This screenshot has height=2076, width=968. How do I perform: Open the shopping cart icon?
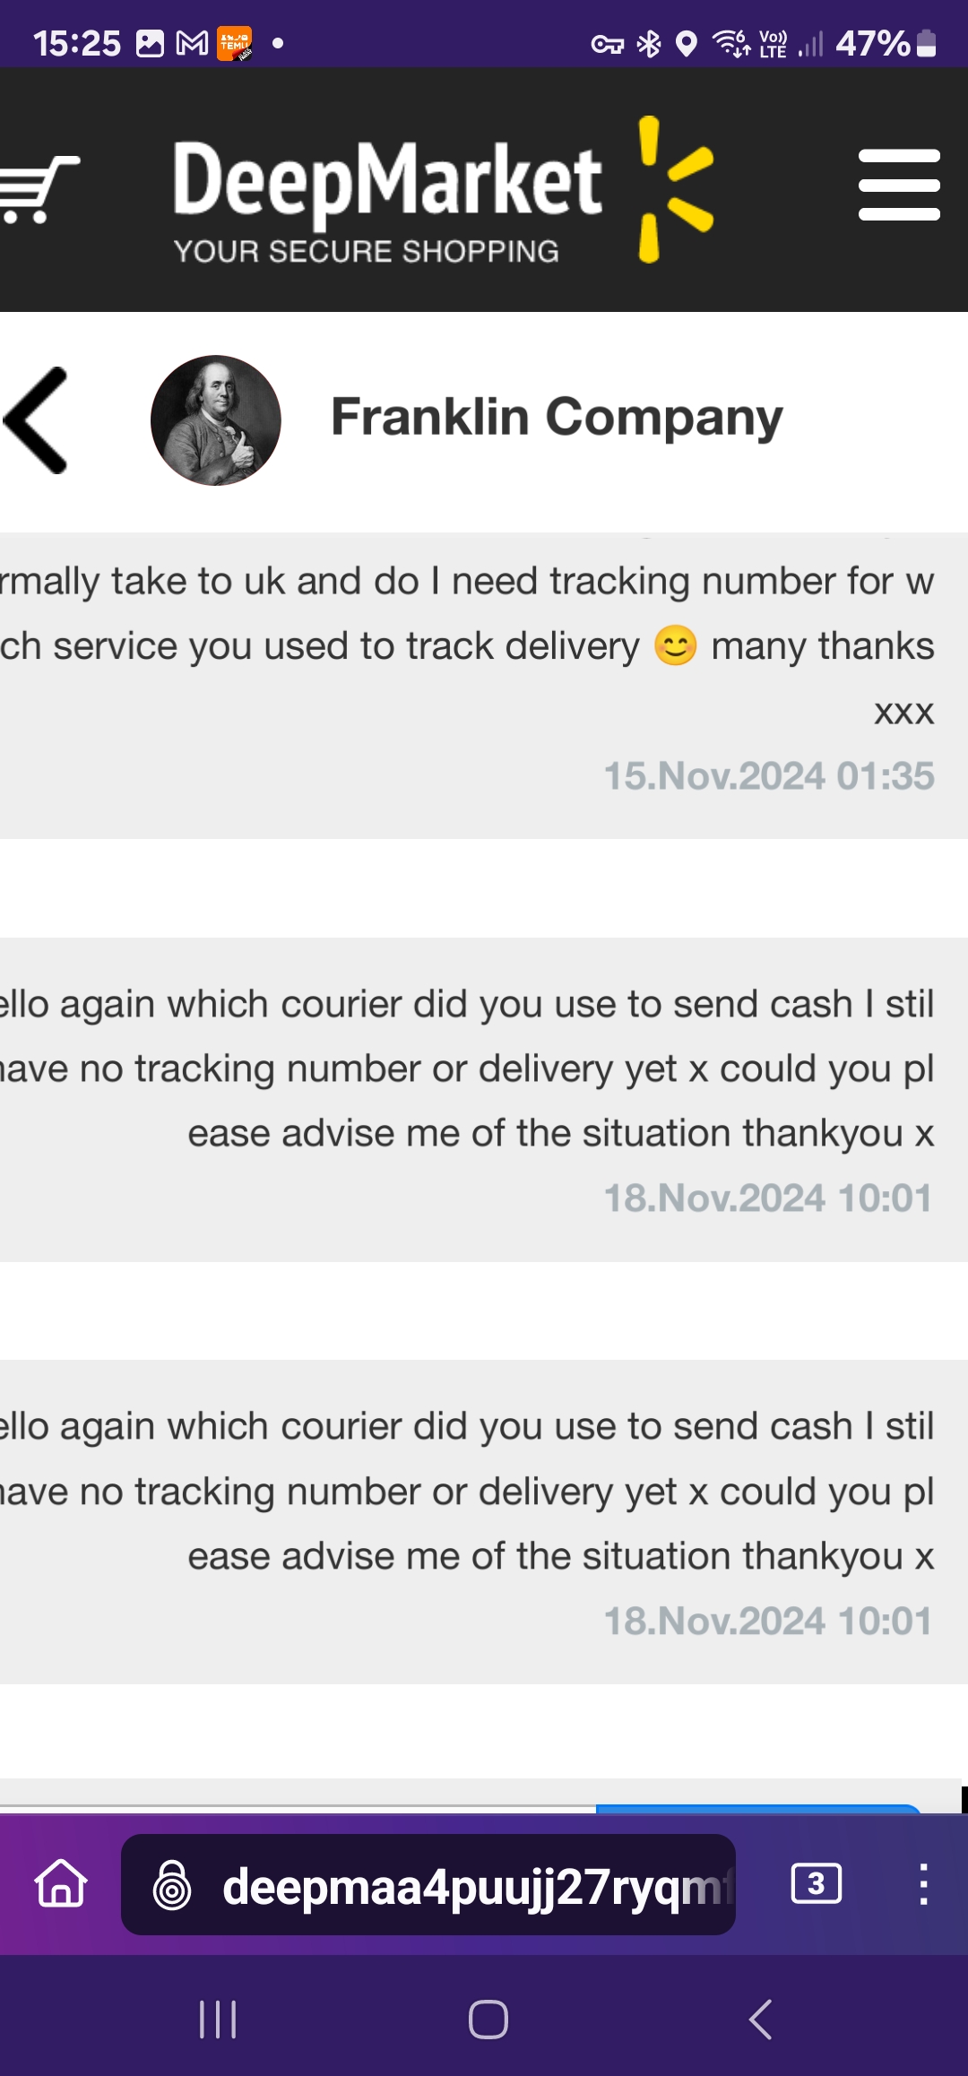38,188
